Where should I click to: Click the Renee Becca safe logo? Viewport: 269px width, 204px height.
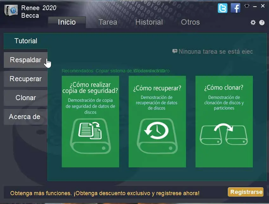coord(11,10)
